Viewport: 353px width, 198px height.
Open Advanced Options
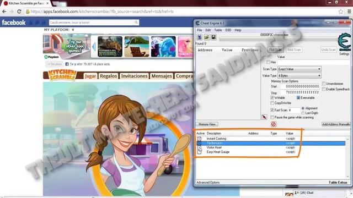pos(208,183)
